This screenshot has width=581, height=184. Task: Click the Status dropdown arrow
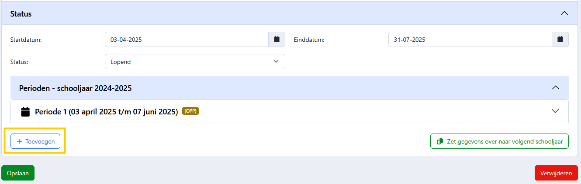276,61
